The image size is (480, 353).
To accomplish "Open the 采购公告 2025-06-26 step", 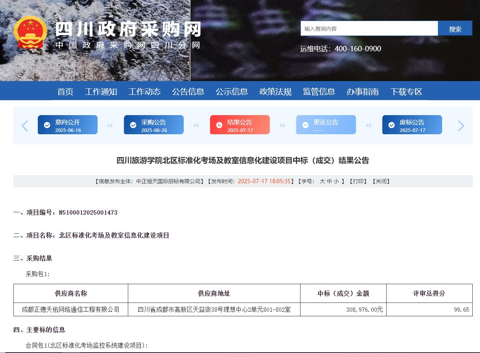I will click(154, 125).
